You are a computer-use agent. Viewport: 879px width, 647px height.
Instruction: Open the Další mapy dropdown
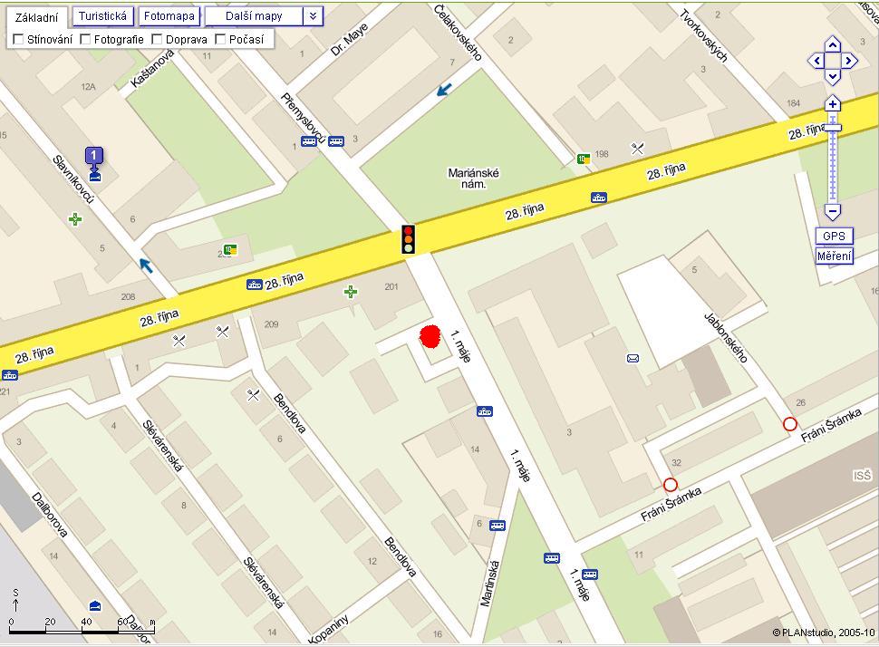tap(254, 16)
